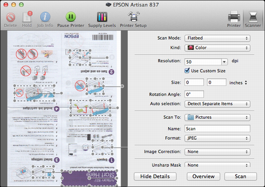Open the Format JPEG dropdown
The height and width of the screenshot is (187, 265).
[217, 138]
